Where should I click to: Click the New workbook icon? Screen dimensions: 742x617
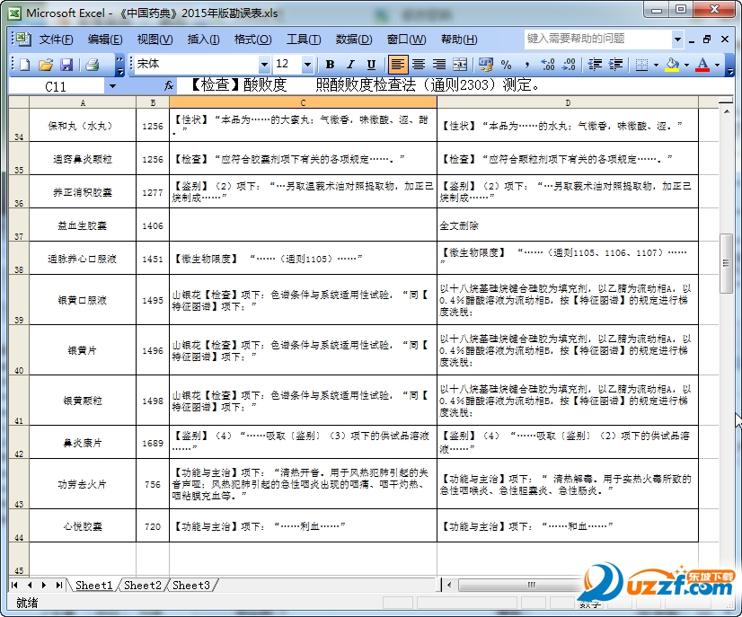(x=24, y=65)
